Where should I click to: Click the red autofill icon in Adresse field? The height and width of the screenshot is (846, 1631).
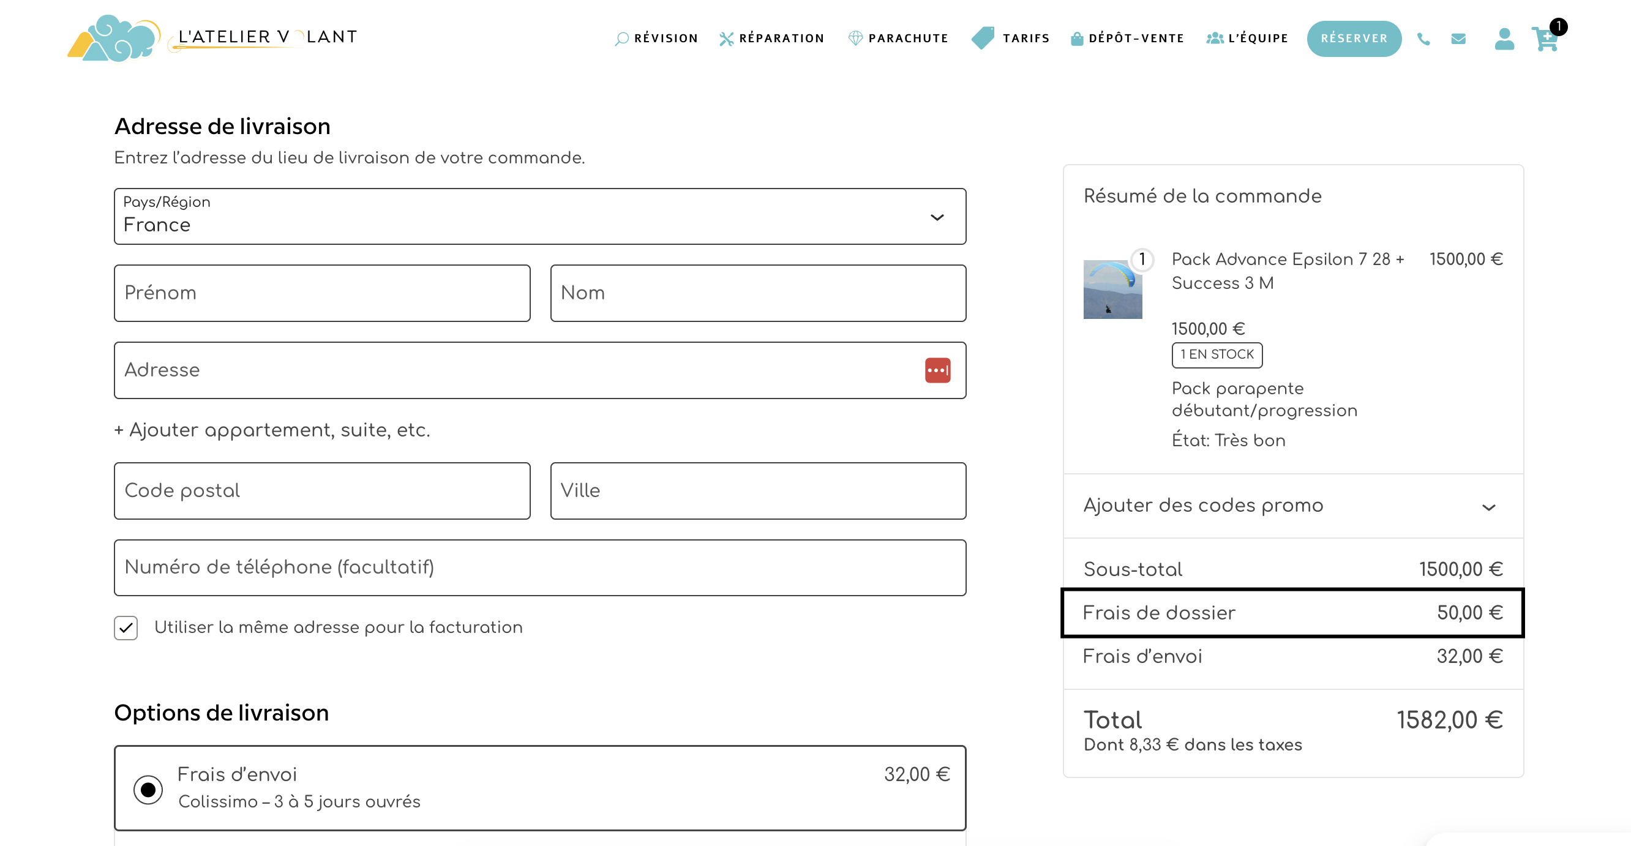point(937,370)
